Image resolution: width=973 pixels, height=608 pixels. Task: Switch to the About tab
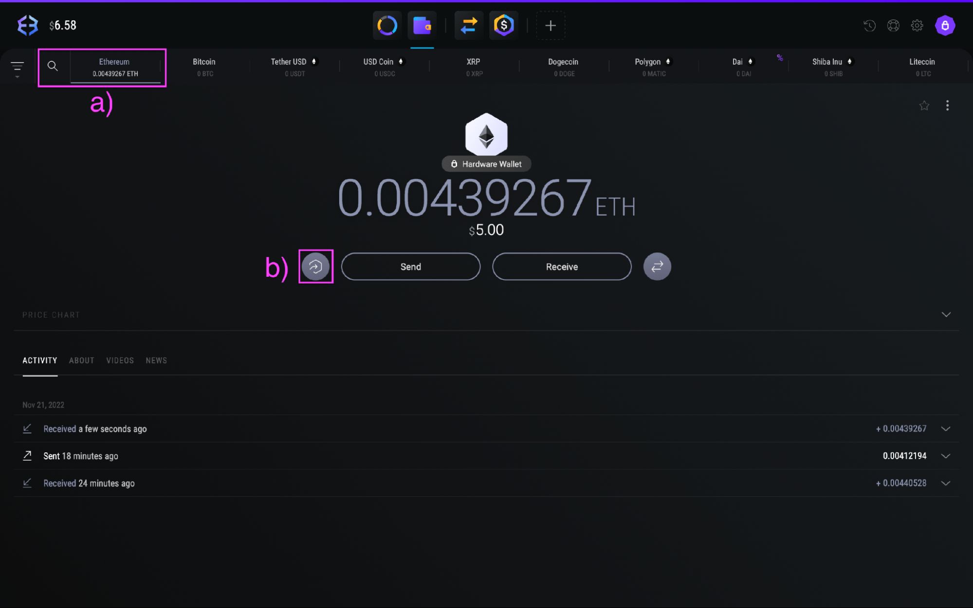tap(81, 360)
